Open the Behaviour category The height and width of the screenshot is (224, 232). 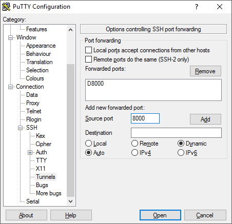pyautogui.click(x=38, y=54)
